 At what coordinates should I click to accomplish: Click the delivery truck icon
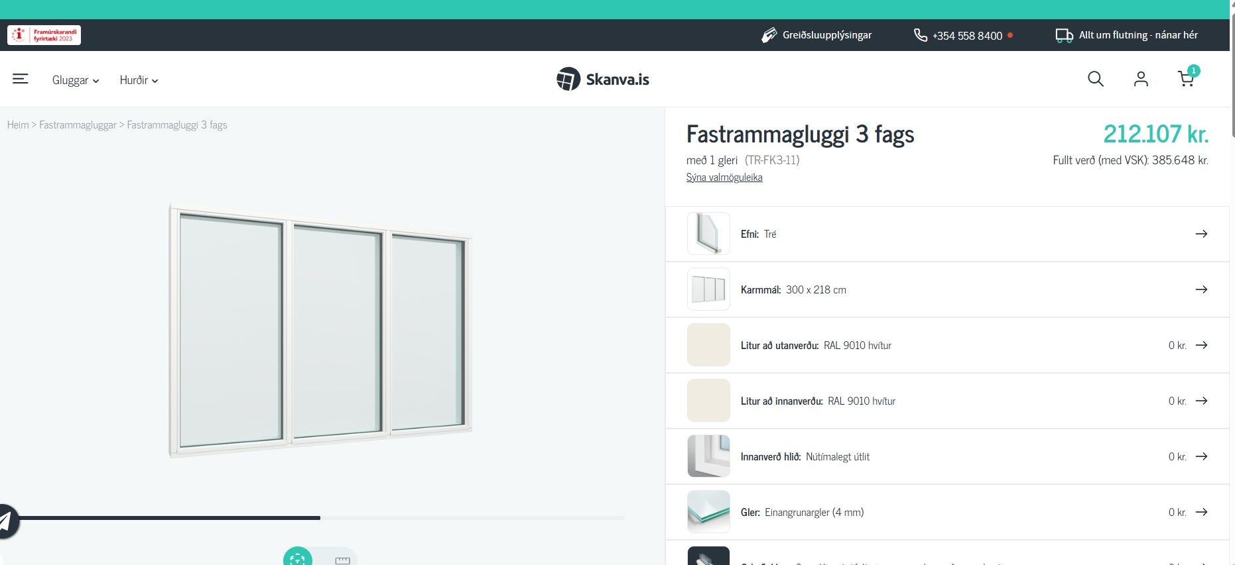(x=1064, y=36)
